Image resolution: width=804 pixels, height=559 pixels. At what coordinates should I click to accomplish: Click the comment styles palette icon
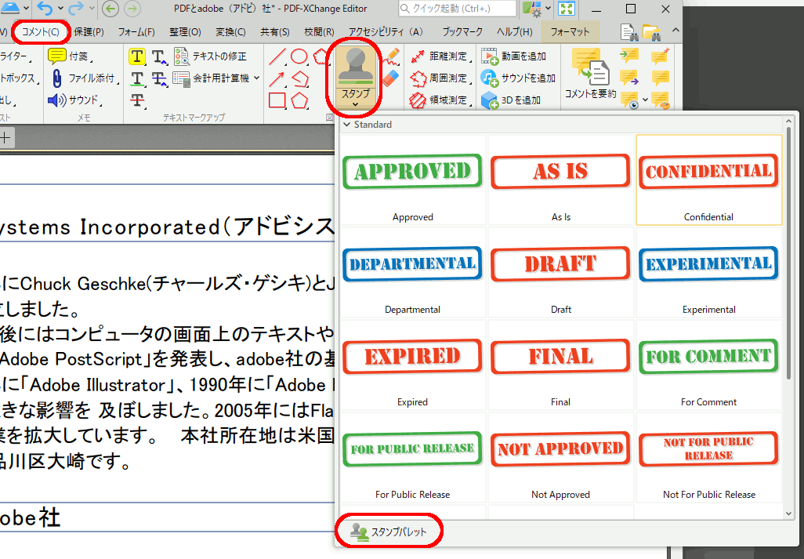pyautogui.click(x=661, y=100)
